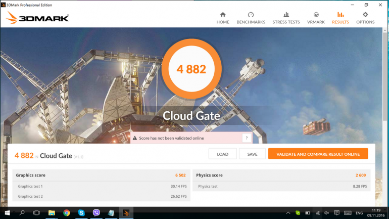Viewport: 389px width, 219px height.
Task: Click the Graphics test 1 row
Action: (x=102, y=186)
